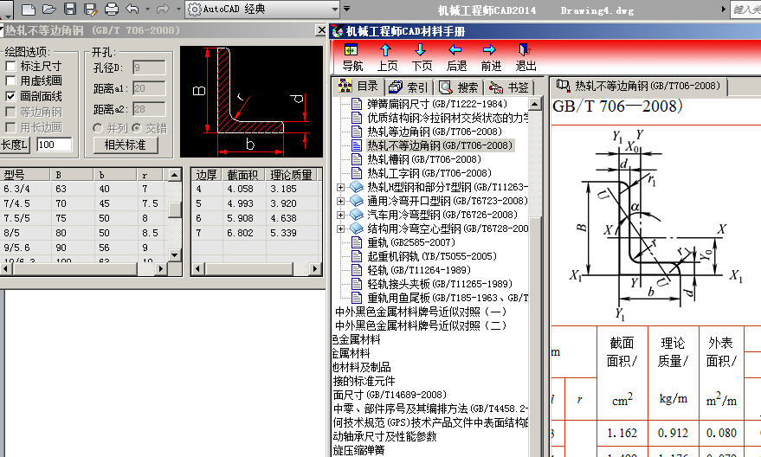Go to next page with 下页
Viewport: 761px width, 457px height.
tap(422, 57)
